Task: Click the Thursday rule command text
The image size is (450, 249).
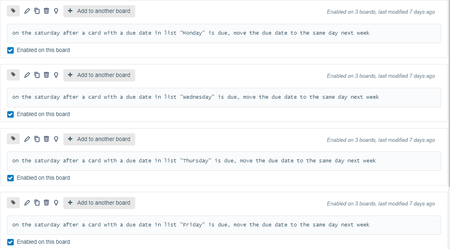Action: click(x=194, y=161)
